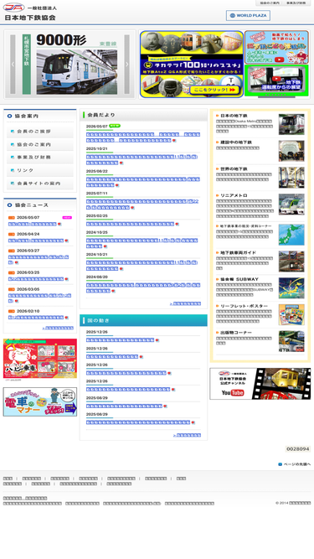The height and width of the screenshot is (559, 314).
Task: Open 会員だより link dated 2024/08/20
Action: point(142,287)
